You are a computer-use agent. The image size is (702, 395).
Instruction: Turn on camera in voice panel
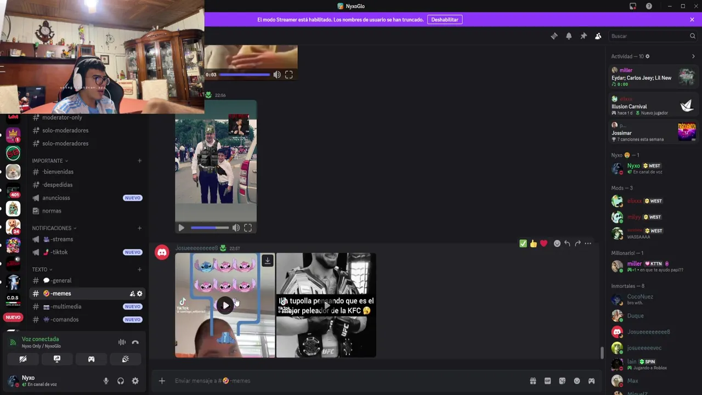(23, 359)
